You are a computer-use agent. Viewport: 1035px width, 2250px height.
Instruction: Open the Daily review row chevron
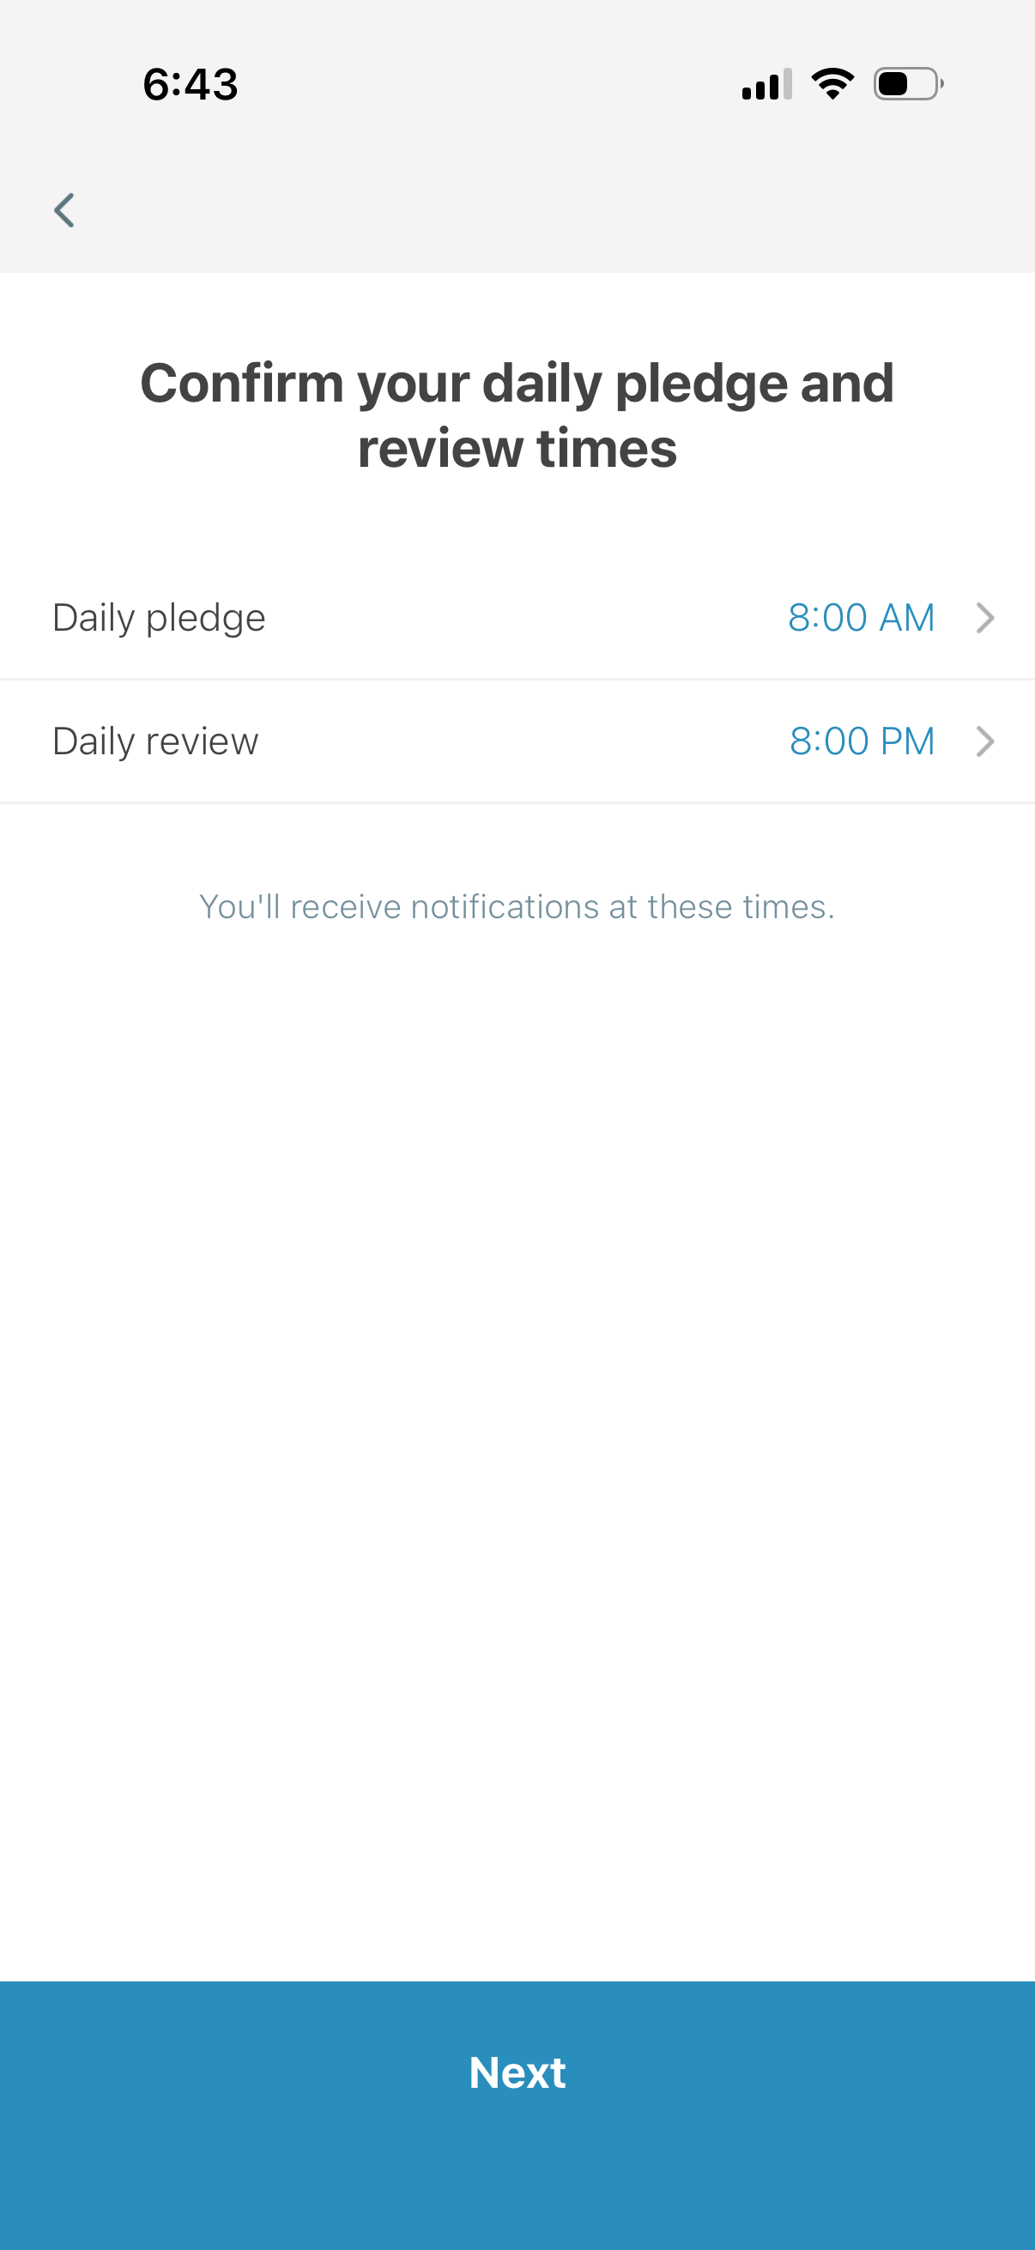click(x=984, y=741)
